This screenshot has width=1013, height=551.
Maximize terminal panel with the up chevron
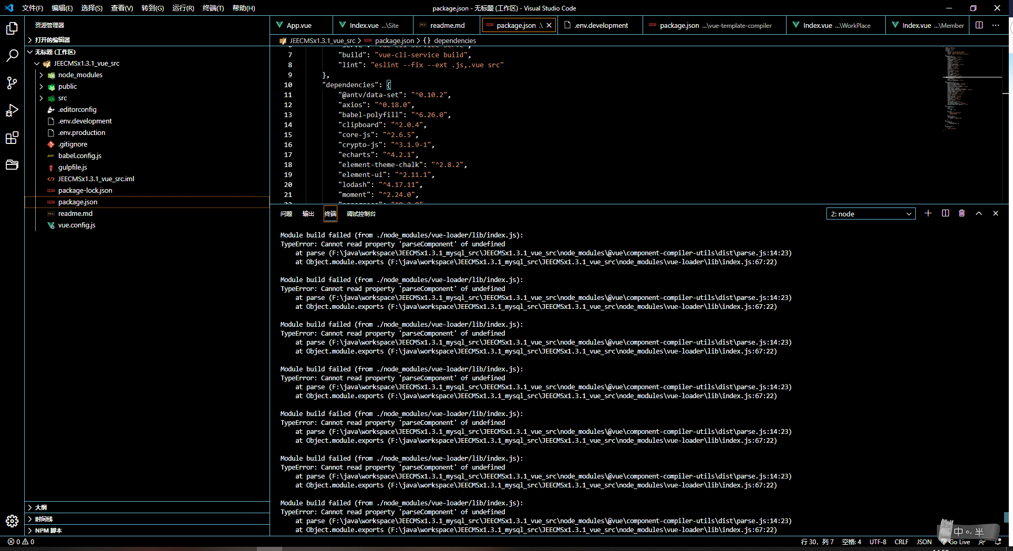point(978,213)
